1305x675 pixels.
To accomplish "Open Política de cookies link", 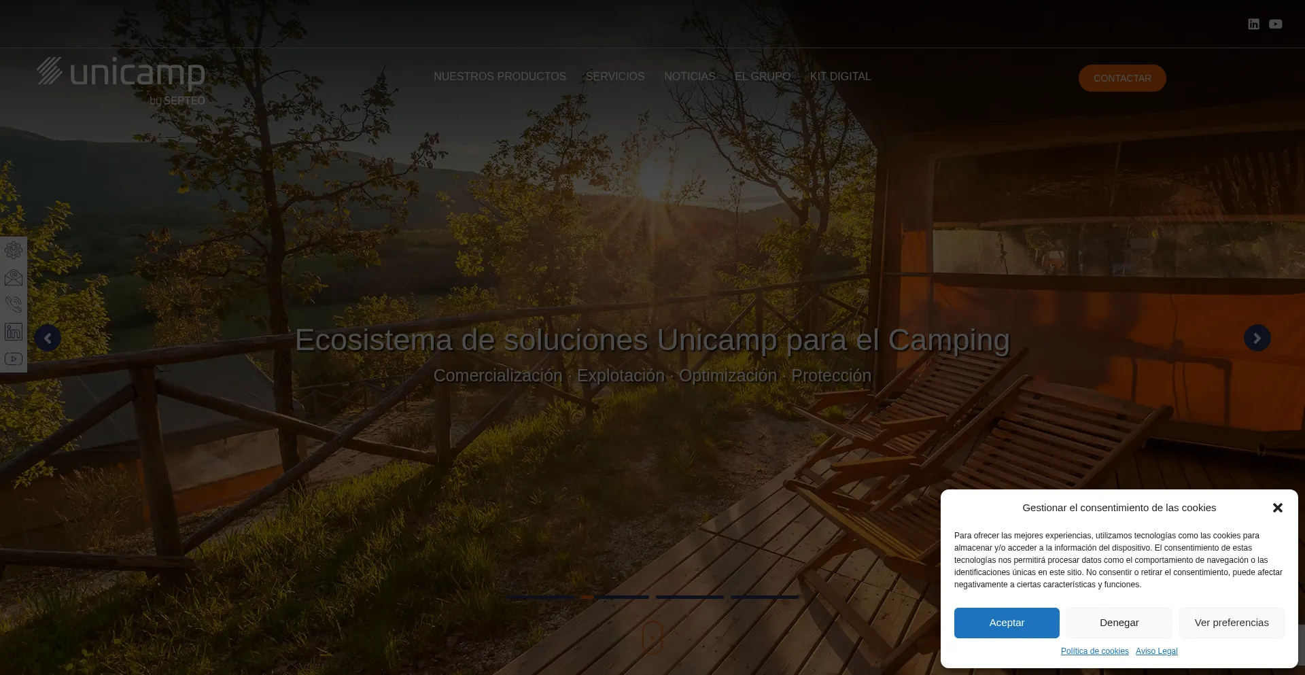I will coord(1094,651).
